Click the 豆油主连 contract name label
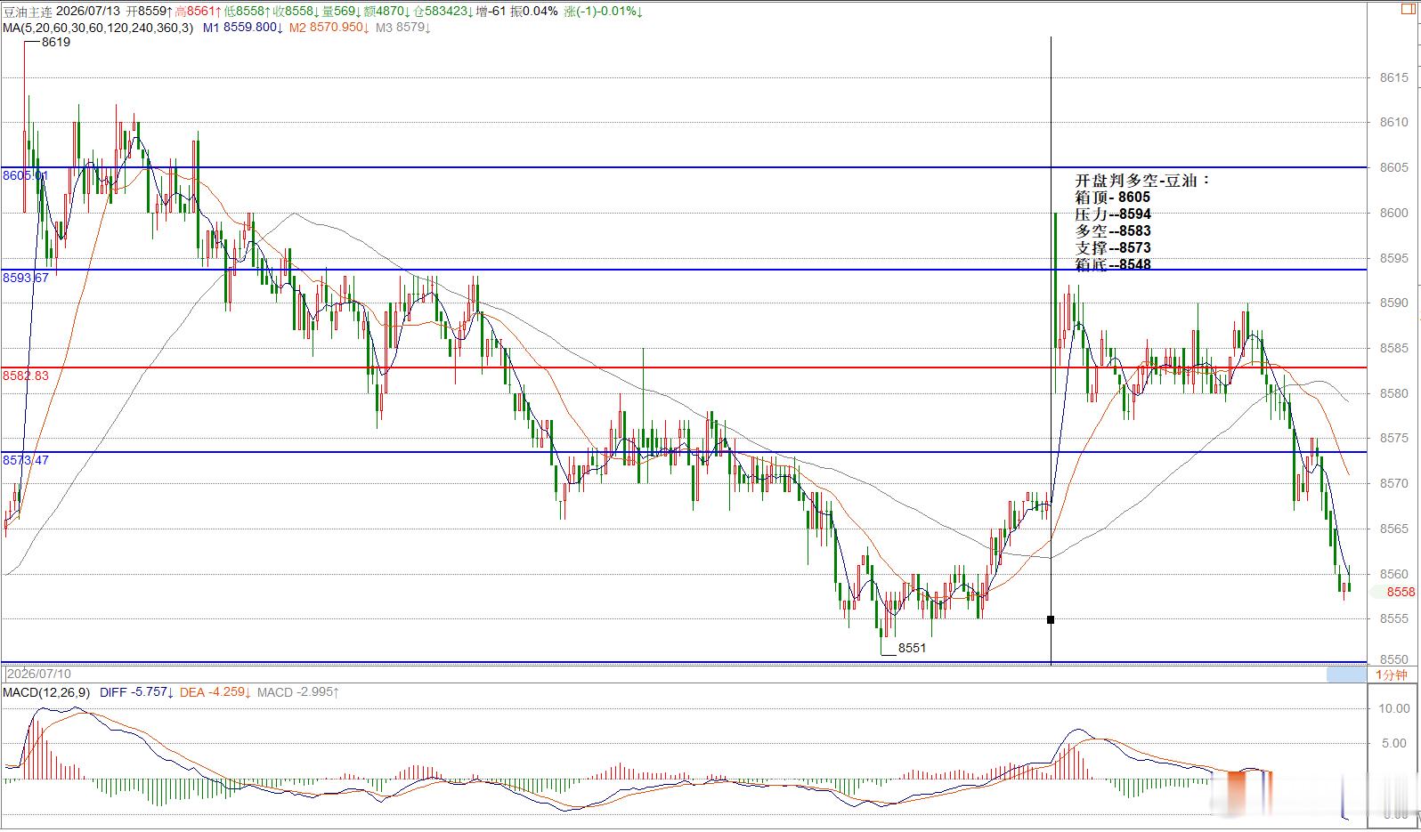 27,12
